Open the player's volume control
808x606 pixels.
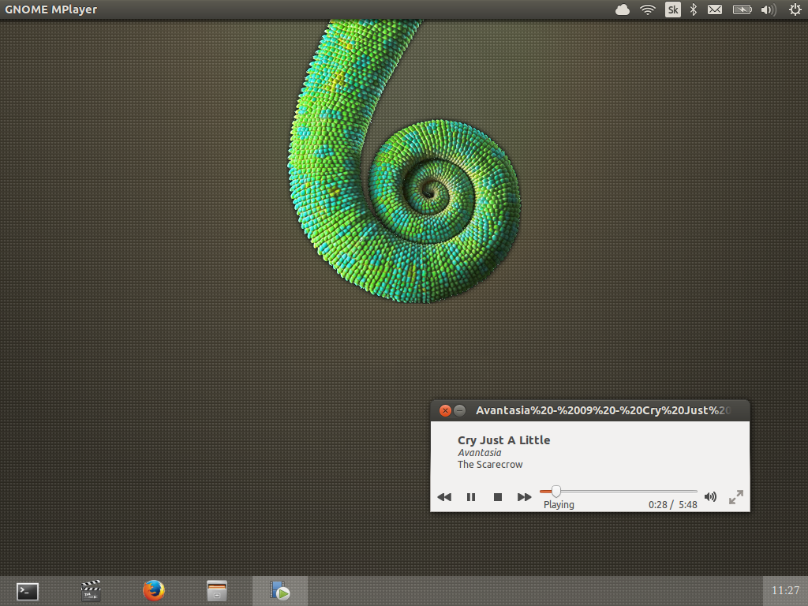tap(710, 497)
